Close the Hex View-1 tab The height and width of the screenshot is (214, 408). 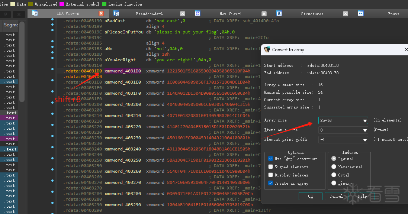[x=264, y=13]
